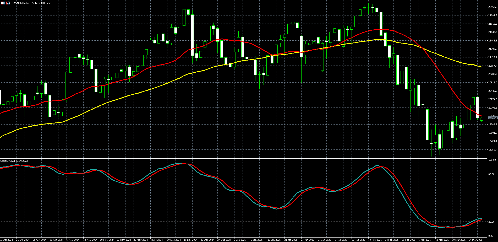
Task: Click the 22152.3 price label
Action: (x=492, y=7)
